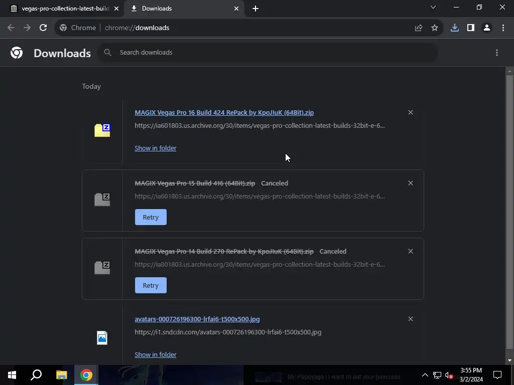Click the Vegas Pro 16 archive.org source URL
The width and height of the screenshot is (514, 385).
point(260,125)
